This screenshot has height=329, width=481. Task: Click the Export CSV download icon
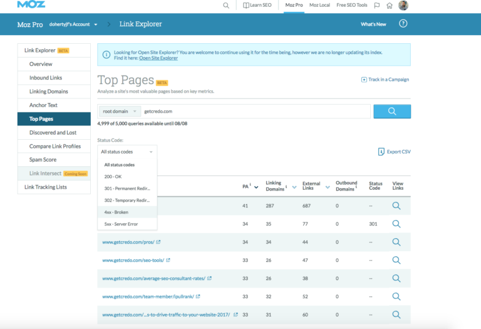381,152
